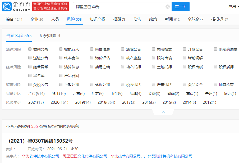Open 华为软件技术有限公司 company link

click(40, 156)
